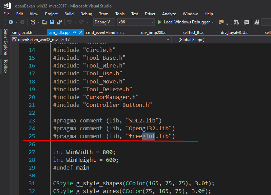The height and width of the screenshot is (195, 271).
Task: Open the Analyze menu
Action: 169,14
